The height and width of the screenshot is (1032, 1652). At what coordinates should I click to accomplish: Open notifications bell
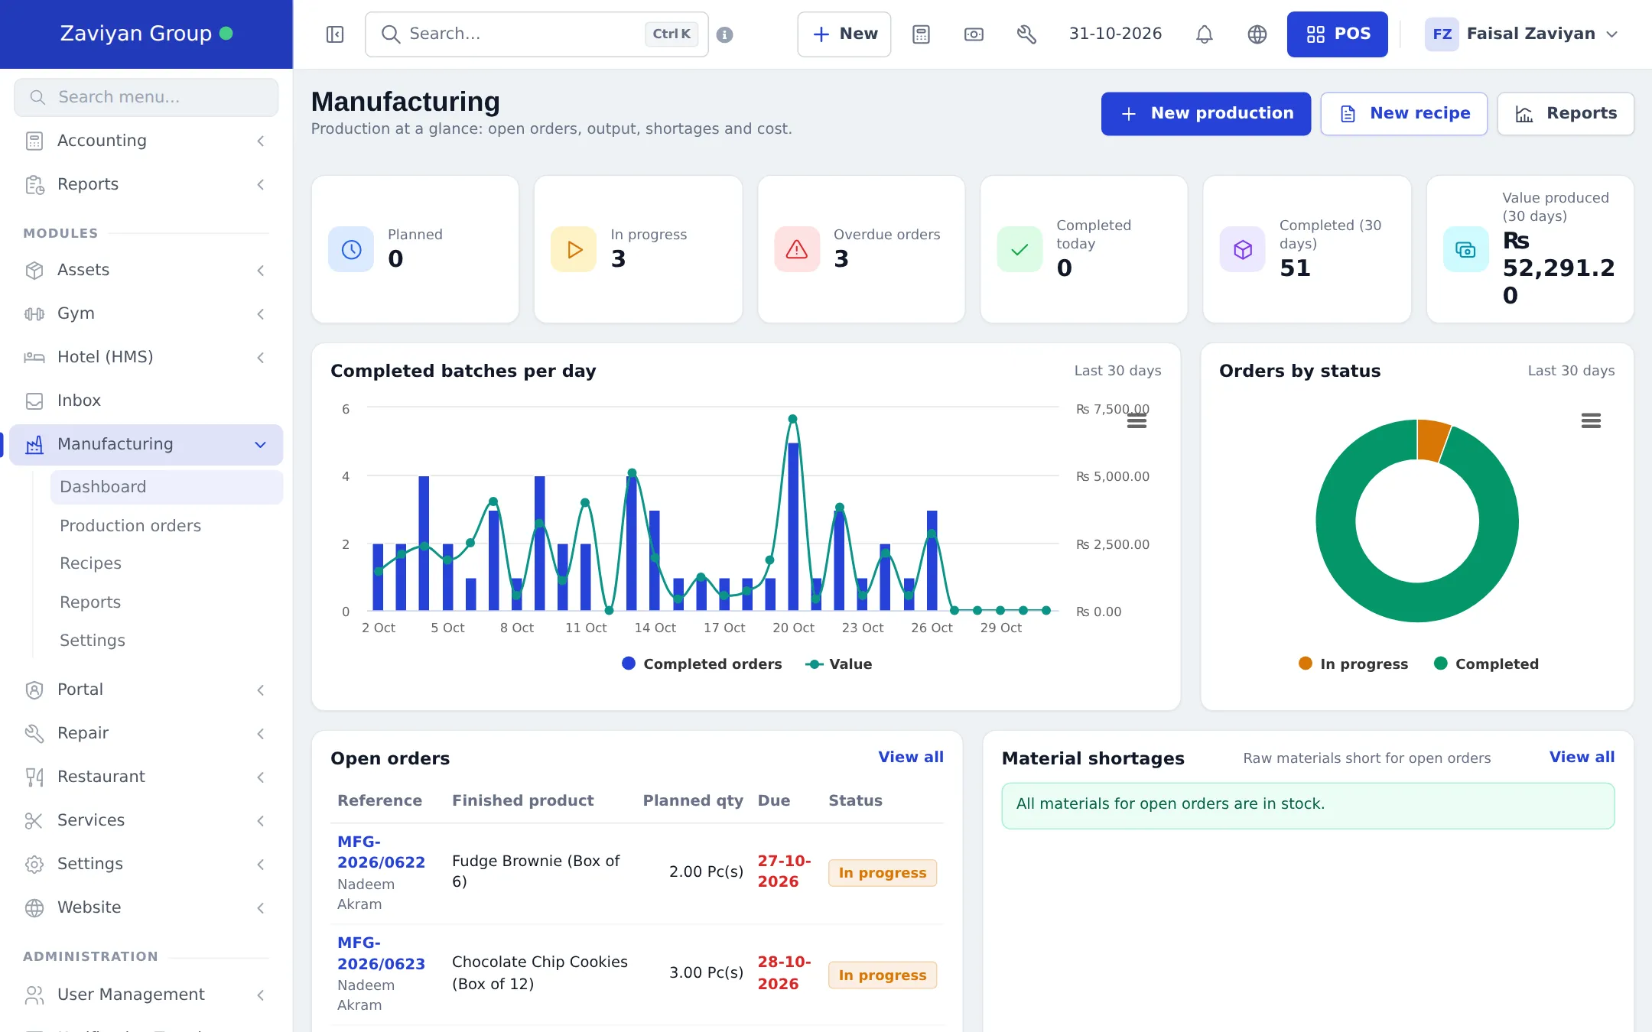[1205, 34]
